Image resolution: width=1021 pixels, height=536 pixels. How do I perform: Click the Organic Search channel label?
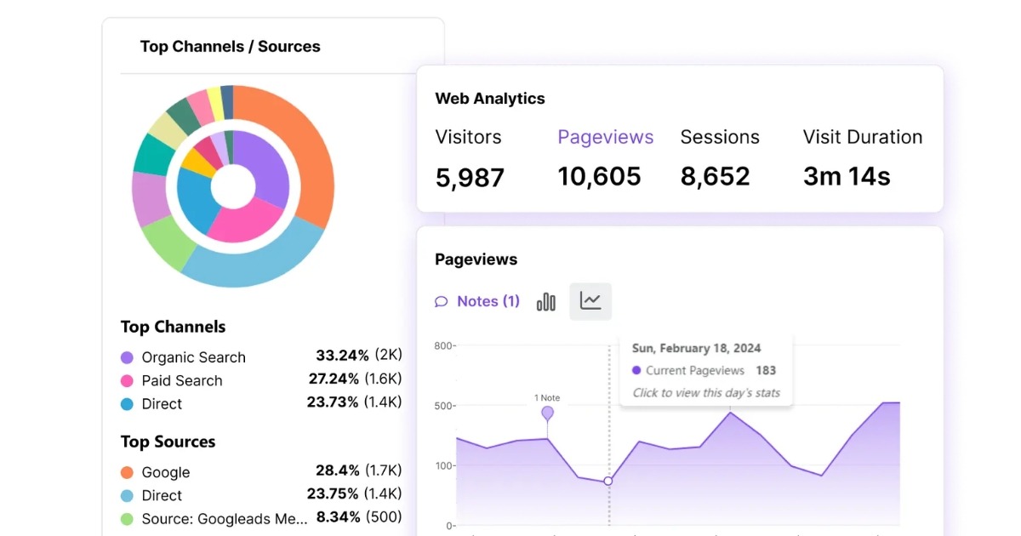coord(193,357)
